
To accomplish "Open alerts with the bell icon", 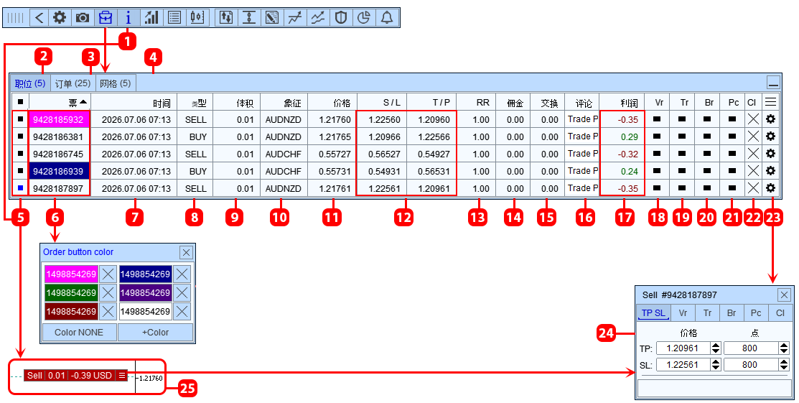I will (387, 18).
